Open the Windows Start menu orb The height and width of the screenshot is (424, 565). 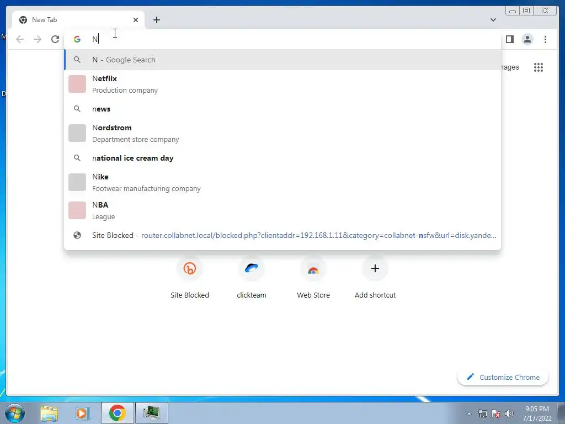point(15,413)
